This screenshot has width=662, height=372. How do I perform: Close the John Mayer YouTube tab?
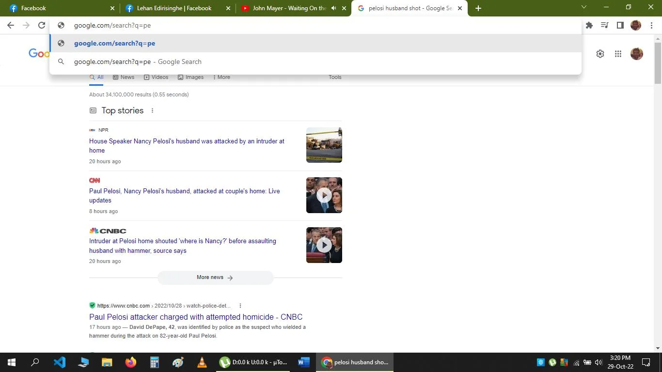pos(344,8)
